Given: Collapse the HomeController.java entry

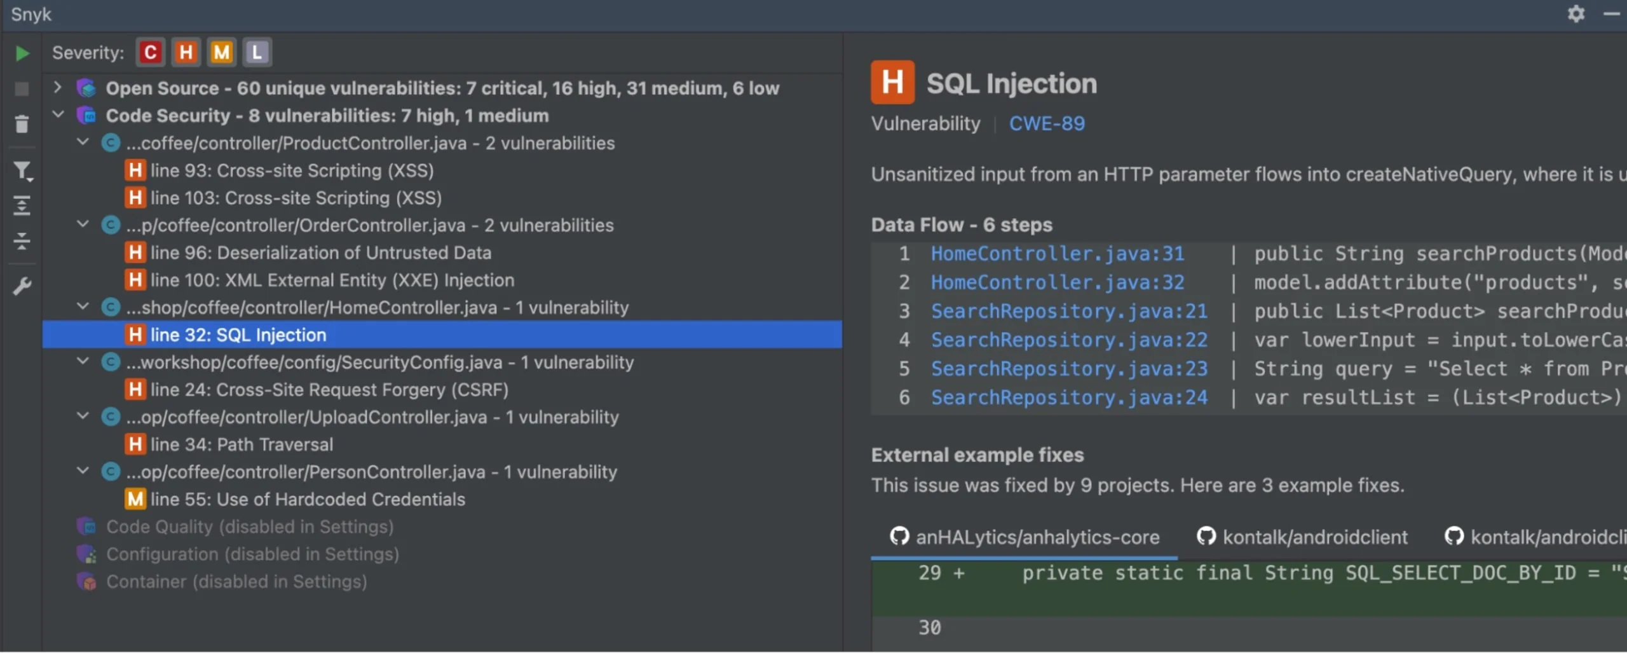Looking at the screenshot, I should [x=83, y=306].
